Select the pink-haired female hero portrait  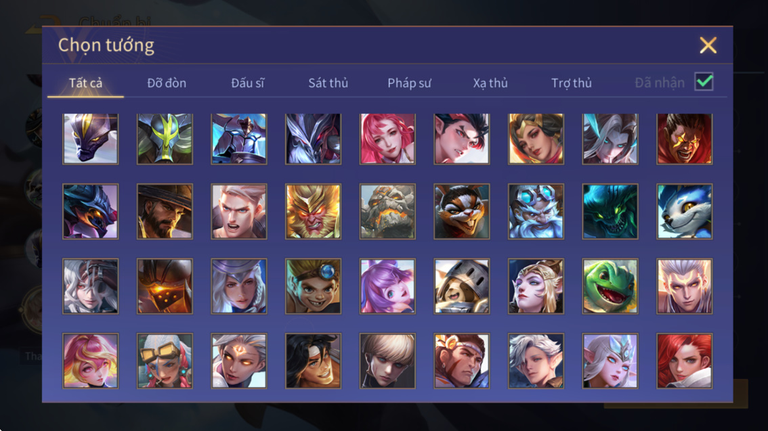click(x=387, y=139)
